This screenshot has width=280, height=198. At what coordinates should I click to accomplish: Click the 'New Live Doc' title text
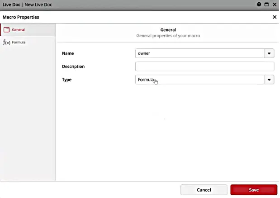click(x=38, y=5)
